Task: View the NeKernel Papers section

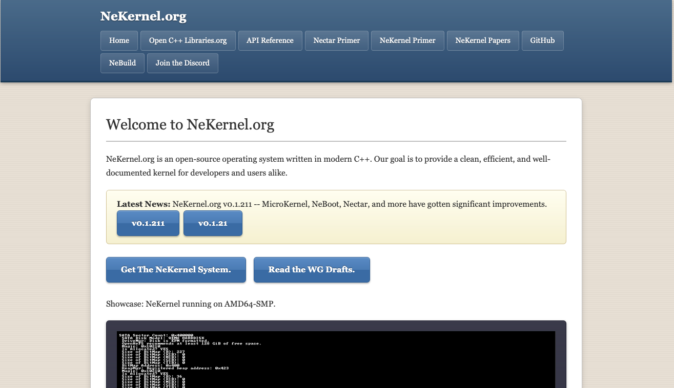Action: point(482,40)
